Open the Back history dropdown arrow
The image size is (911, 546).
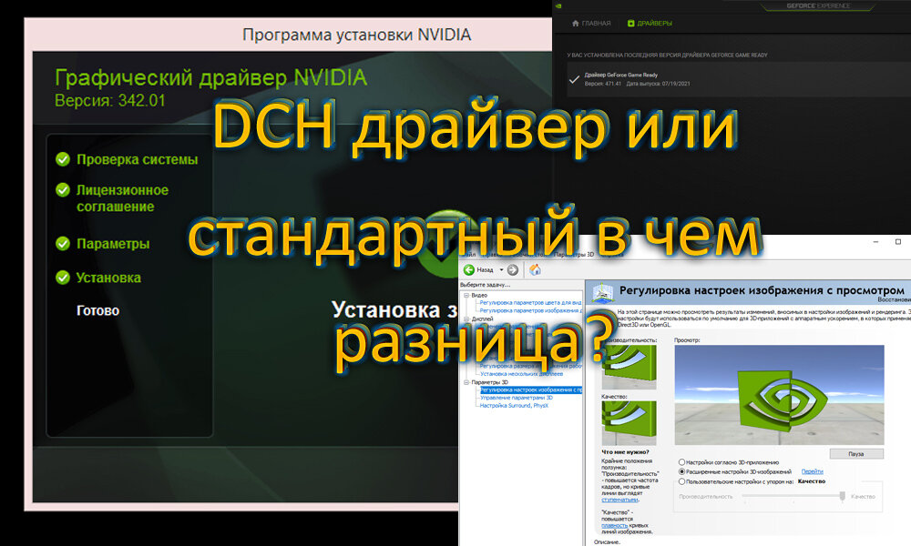[x=501, y=269]
